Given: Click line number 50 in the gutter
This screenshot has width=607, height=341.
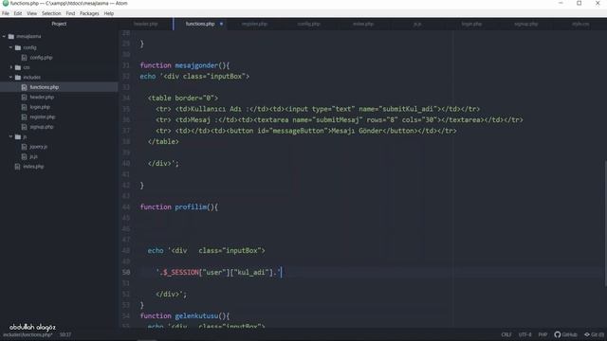Looking at the screenshot, I should click(126, 273).
